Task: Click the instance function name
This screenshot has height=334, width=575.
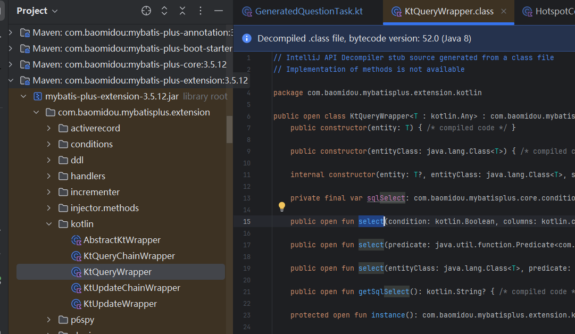Action: 388,315
